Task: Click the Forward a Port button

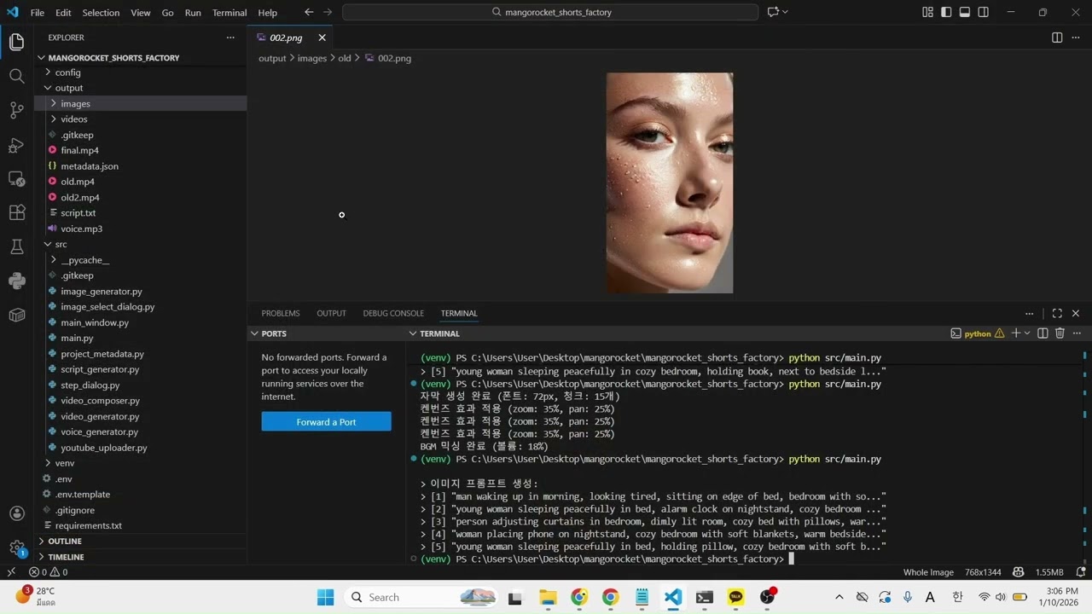Action: click(x=326, y=422)
